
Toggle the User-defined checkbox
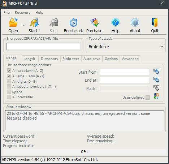[148, 98]
